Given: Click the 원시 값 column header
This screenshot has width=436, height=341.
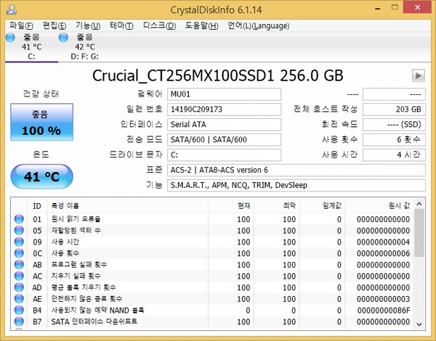Looking at the screenshot, I should click(x=379, y=206).
